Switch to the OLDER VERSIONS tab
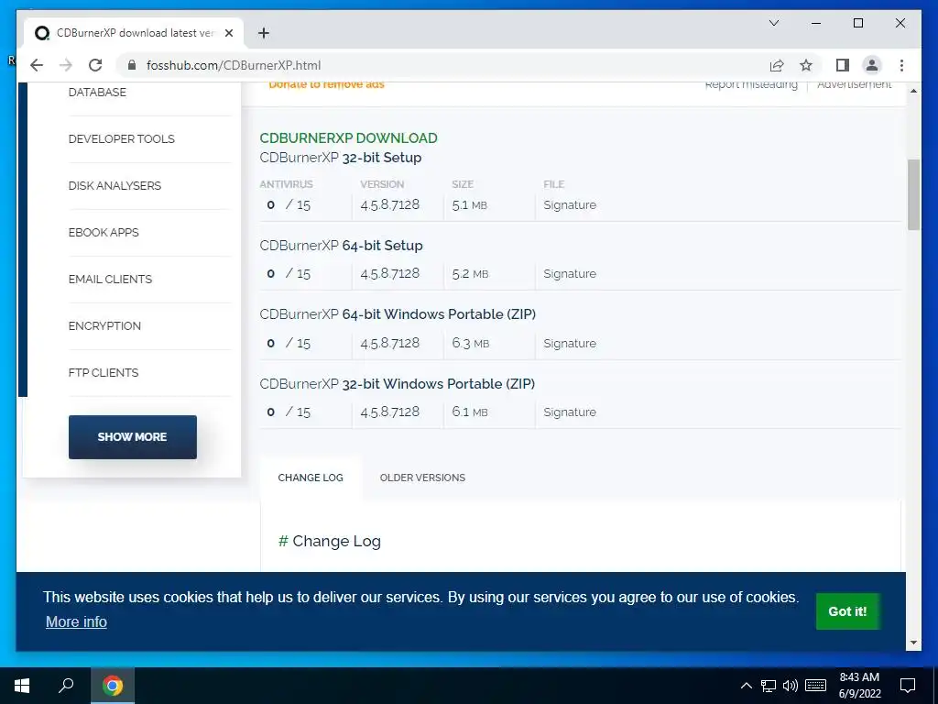The height and width of the screenshot is (704, 938). pyautogui.click(x=422, y=478)
